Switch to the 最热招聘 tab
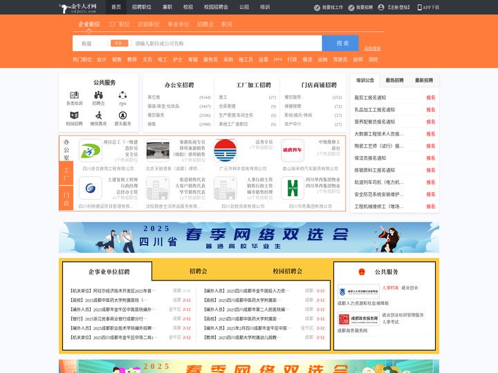498x373 pixels. (x=394, y=81)
